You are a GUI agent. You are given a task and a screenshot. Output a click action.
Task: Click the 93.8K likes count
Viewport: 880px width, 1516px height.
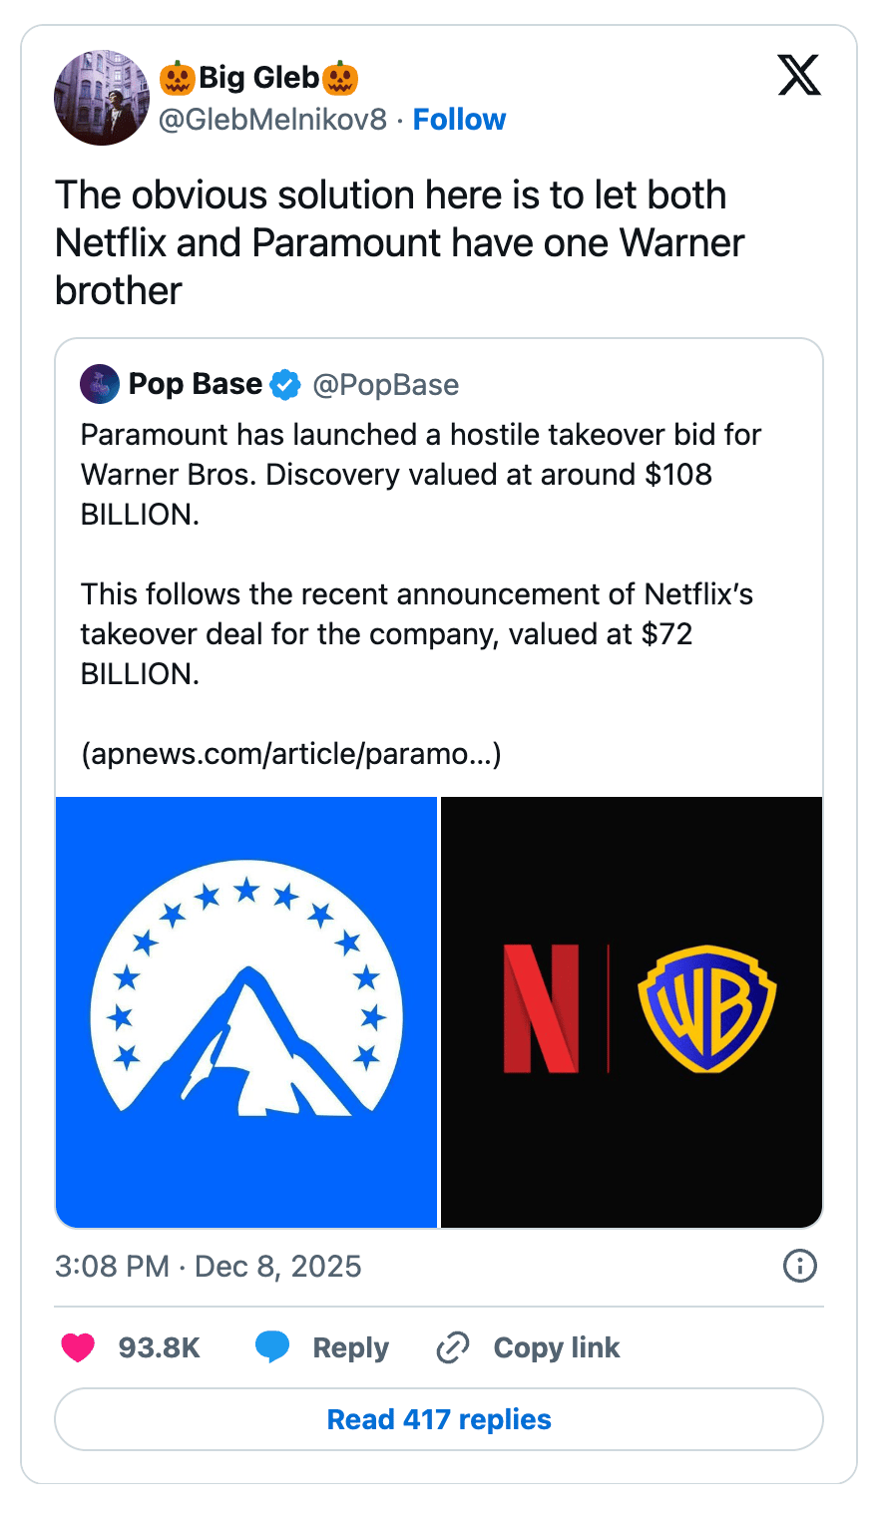160,1347
